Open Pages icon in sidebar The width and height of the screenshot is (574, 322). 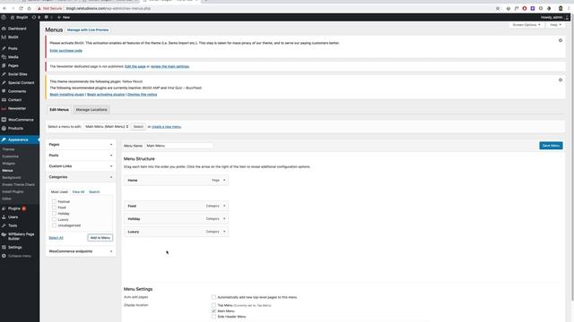point(4,65)
